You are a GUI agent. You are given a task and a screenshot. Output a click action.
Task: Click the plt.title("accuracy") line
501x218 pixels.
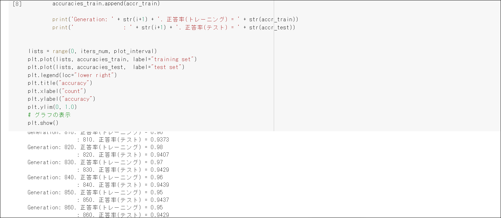click(60, 83)
